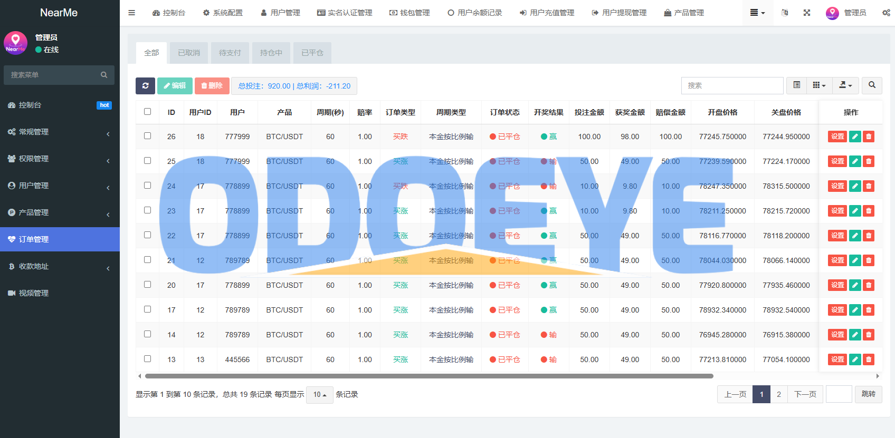Open the page size dropdown showing 10
The image size is (895, 438).
click(320, 395)
